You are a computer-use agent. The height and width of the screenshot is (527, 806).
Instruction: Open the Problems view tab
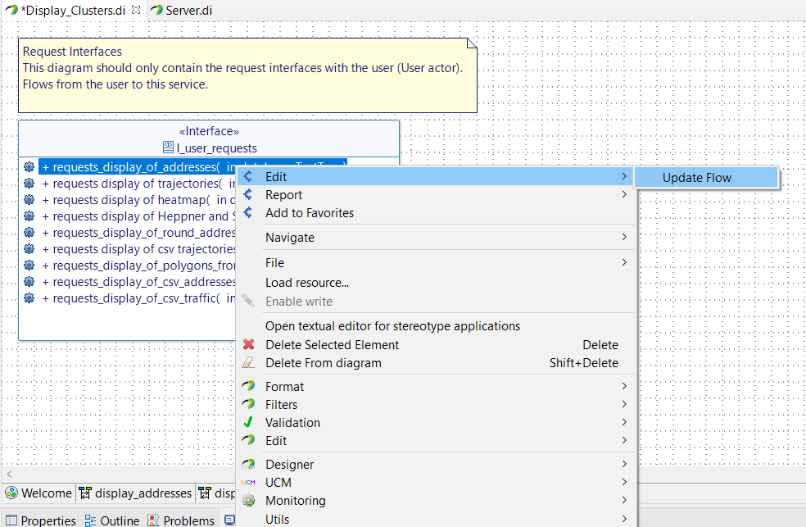[182, 520]
